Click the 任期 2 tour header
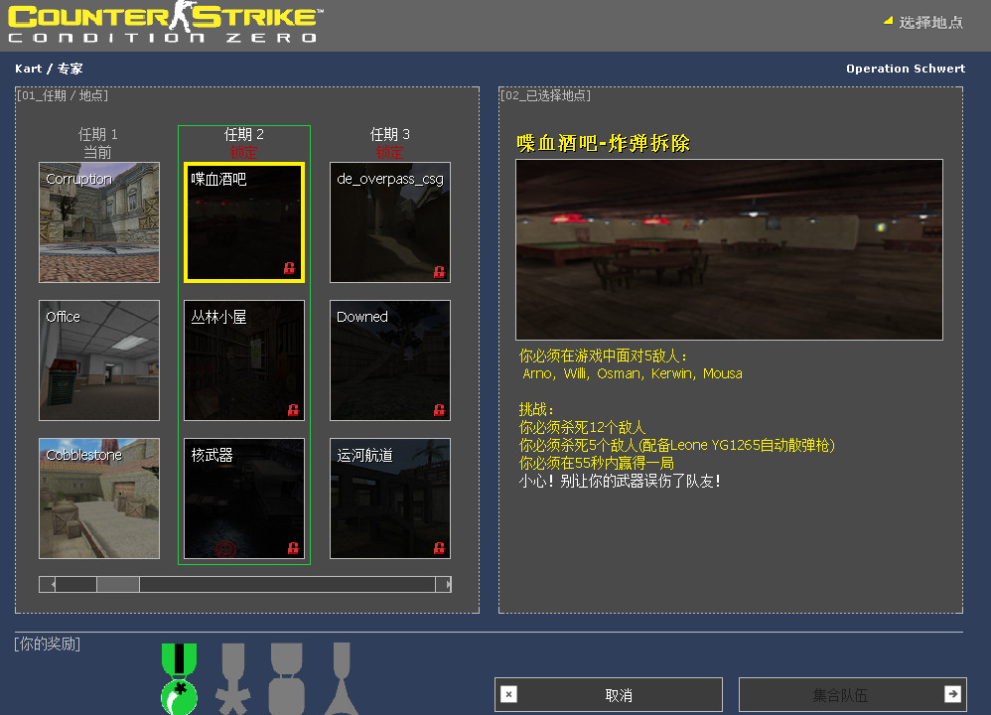The image size is (991, 715). coord(244,134)
